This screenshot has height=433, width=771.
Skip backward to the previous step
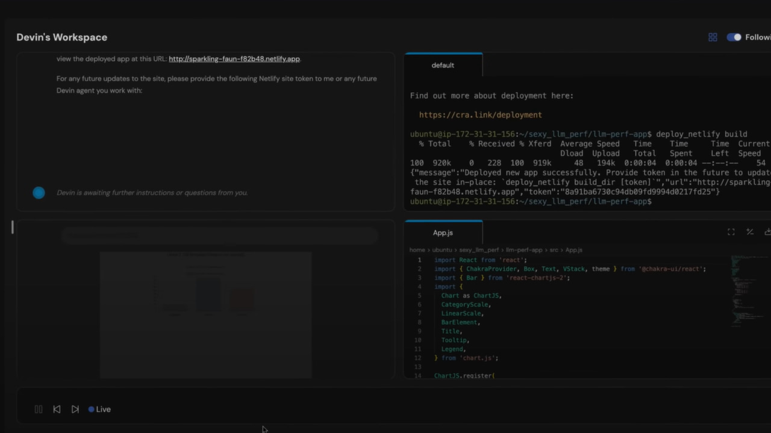coord(56,409)
